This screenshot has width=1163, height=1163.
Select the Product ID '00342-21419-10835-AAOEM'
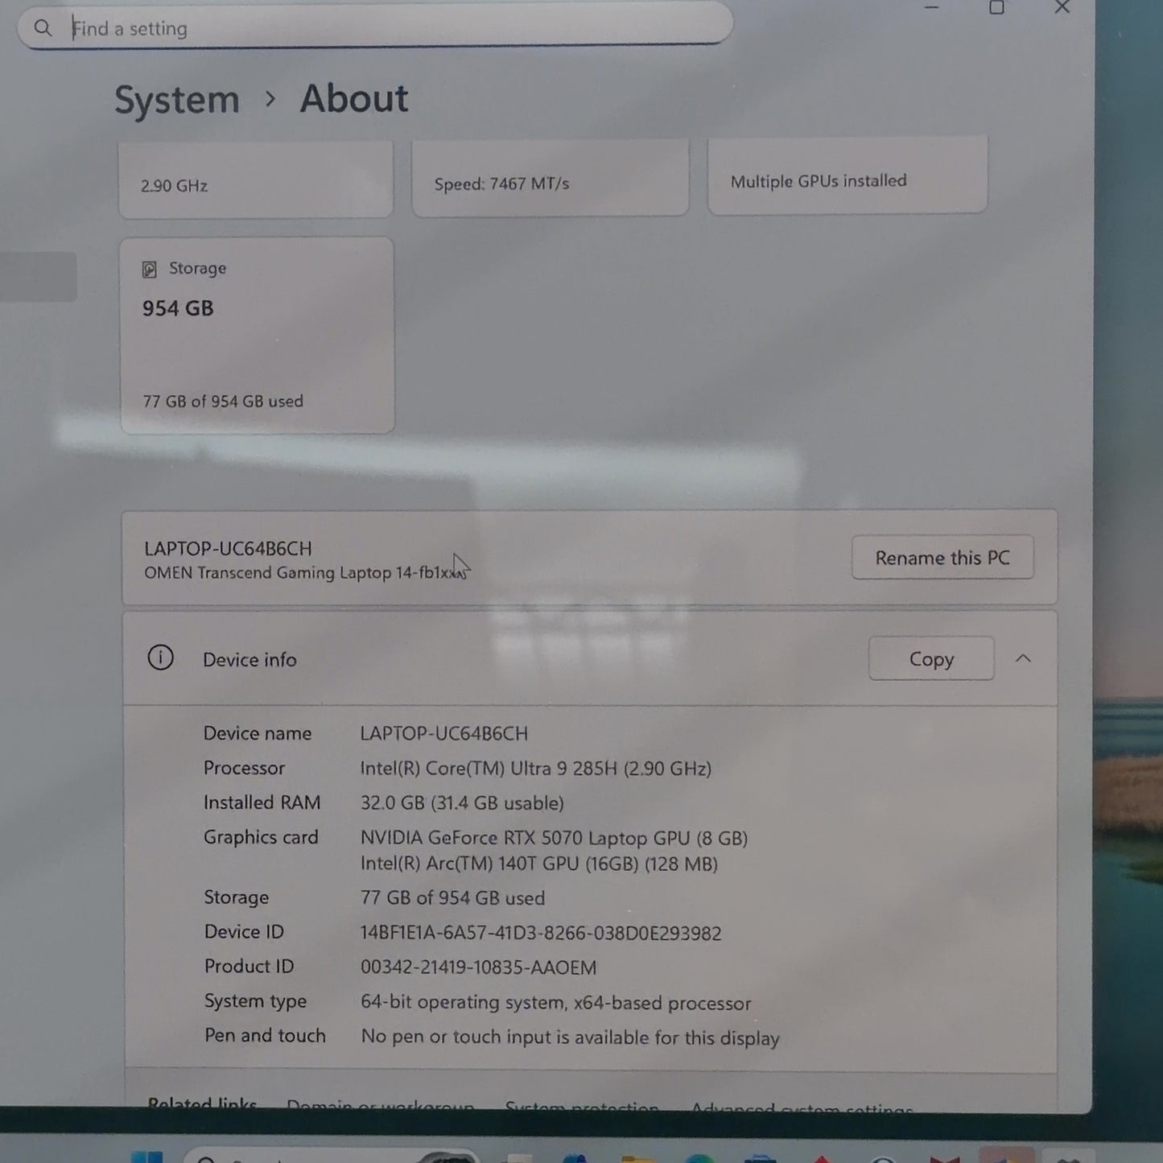tap(479, 967)
